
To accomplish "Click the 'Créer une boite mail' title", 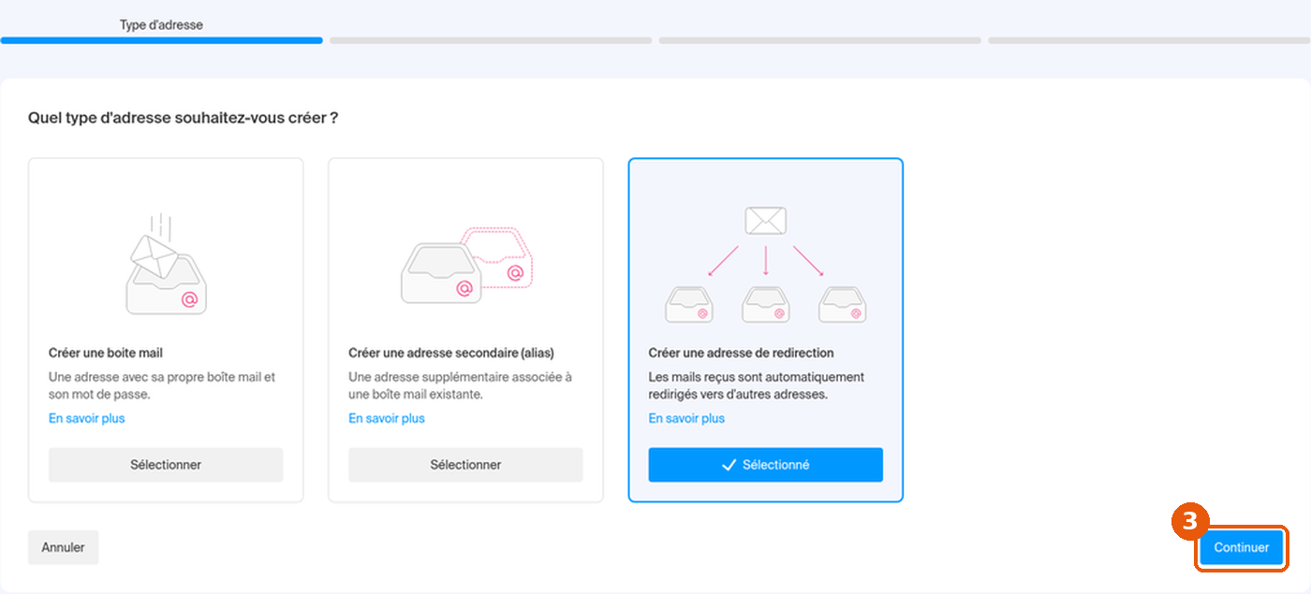I will (x=106, y=354).
